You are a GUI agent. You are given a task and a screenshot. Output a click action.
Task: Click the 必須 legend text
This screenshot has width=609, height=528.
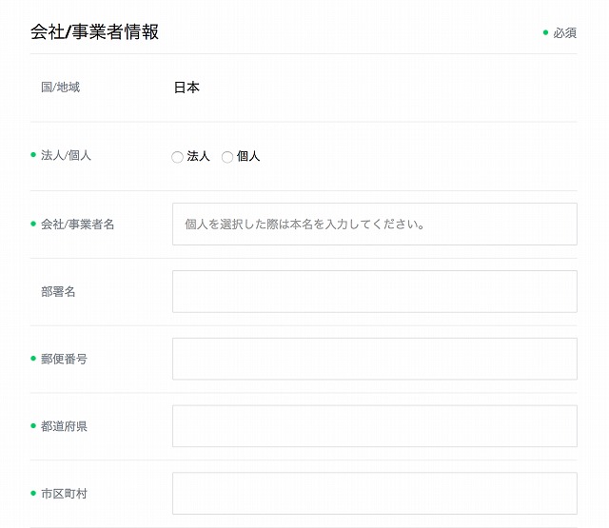[564, 33]
